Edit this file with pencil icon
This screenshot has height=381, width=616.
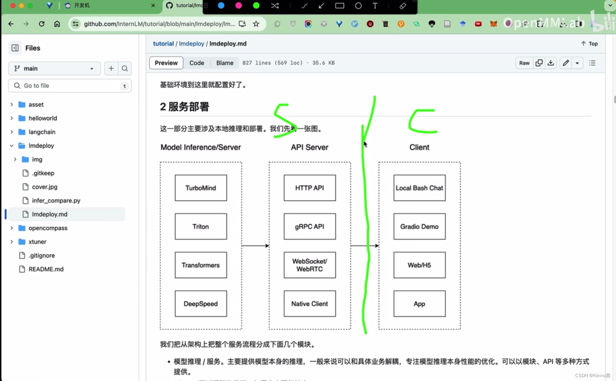[x=566, y=63]
